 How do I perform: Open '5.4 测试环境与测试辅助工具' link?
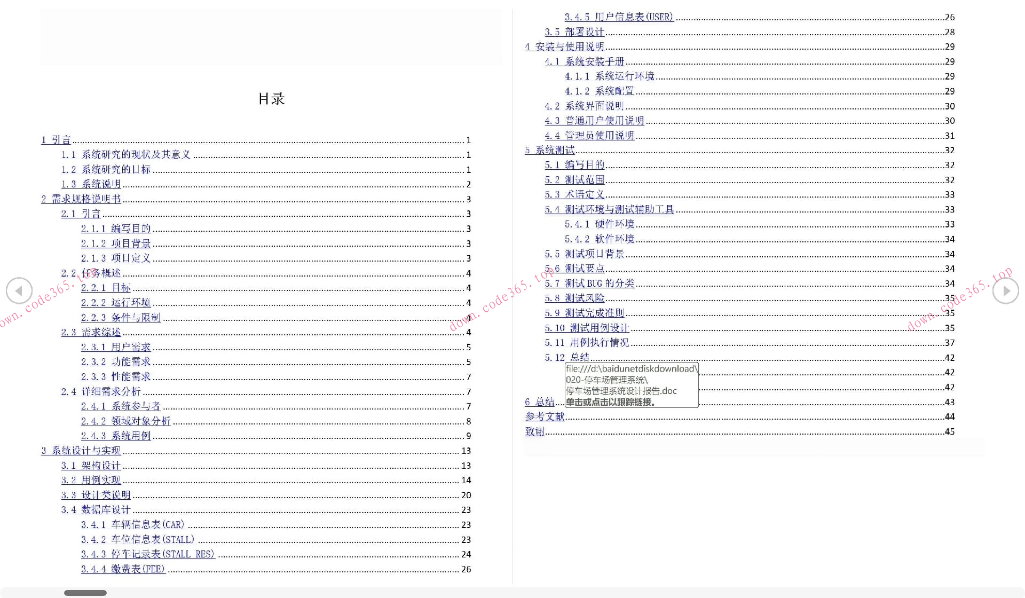coord(609,209)
